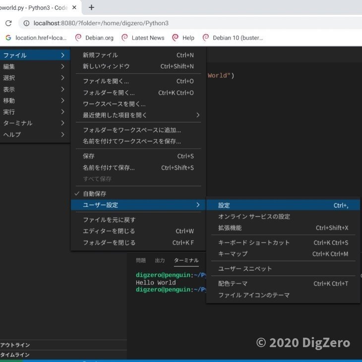Open location.href bookmark with Google icon
The height and width of the screenshot is (362, 362).
click(x=36, y=38)
